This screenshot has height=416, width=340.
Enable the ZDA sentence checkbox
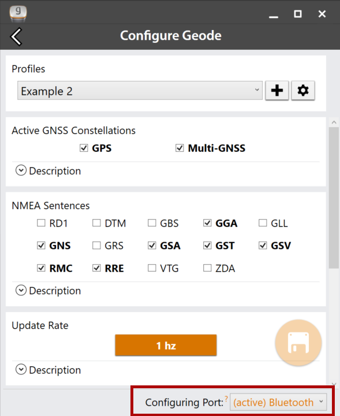click(207, 268)
